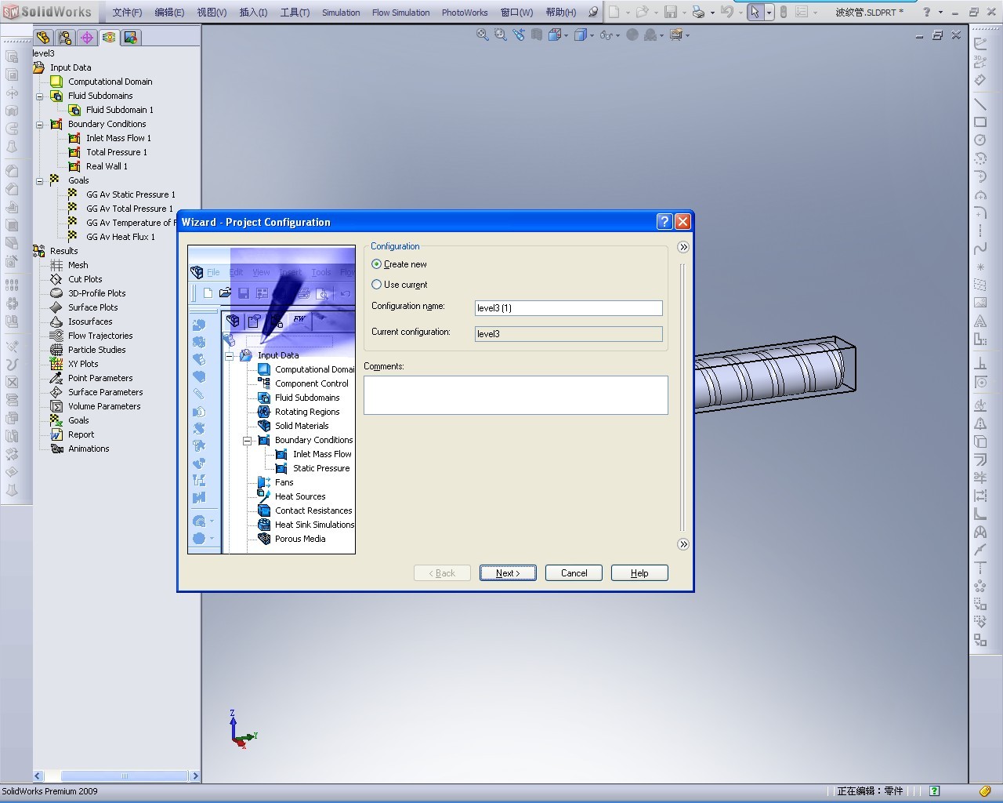Click the Fluid Subdomain 1 icon
1003x803 pixels.
74,110
